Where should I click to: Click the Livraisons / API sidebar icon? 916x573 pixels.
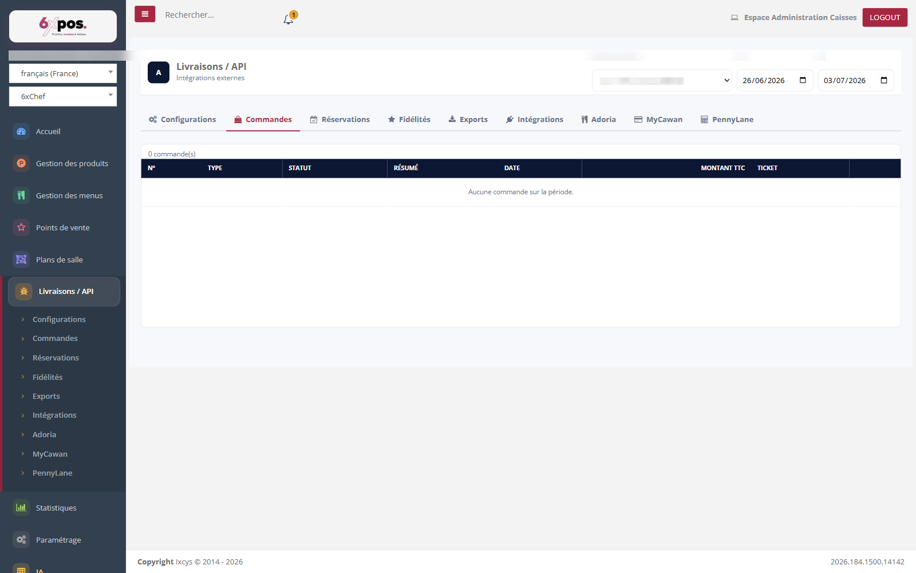coord(24,292)
